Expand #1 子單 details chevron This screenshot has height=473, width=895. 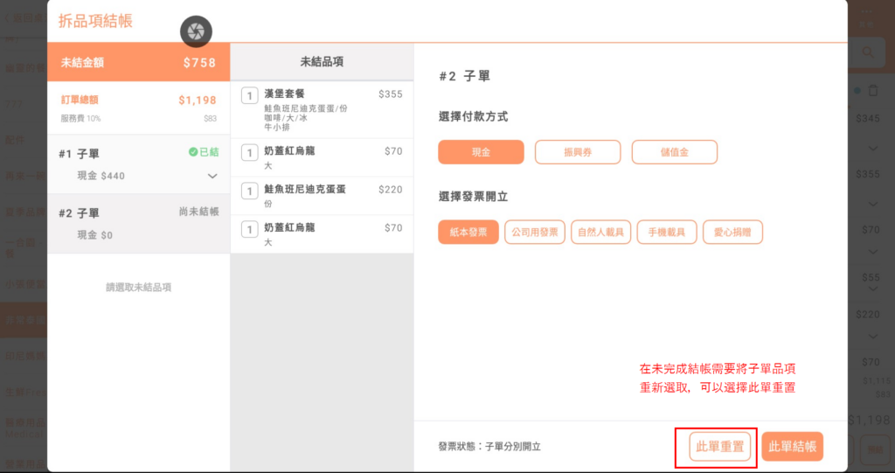[x=212, y=177]
